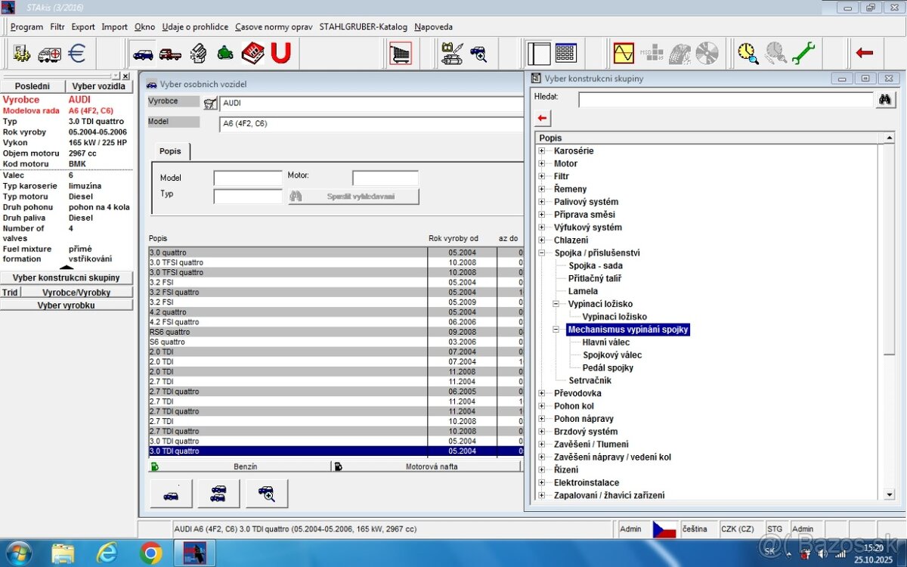Image resolution: width=907 pixels, height=567 pixels.
Task: Click inside the Hledat input field
Action: coord(726,99)
